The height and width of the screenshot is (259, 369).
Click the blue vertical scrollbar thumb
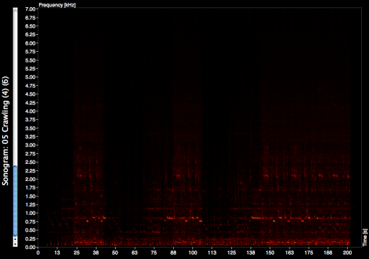[15, 201]
